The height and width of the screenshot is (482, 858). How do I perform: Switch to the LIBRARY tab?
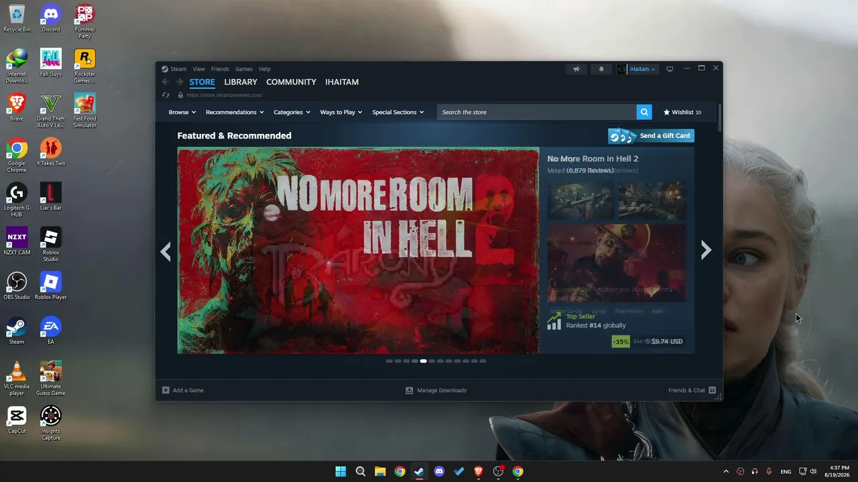pyautogui.click(x=241, y=82)
